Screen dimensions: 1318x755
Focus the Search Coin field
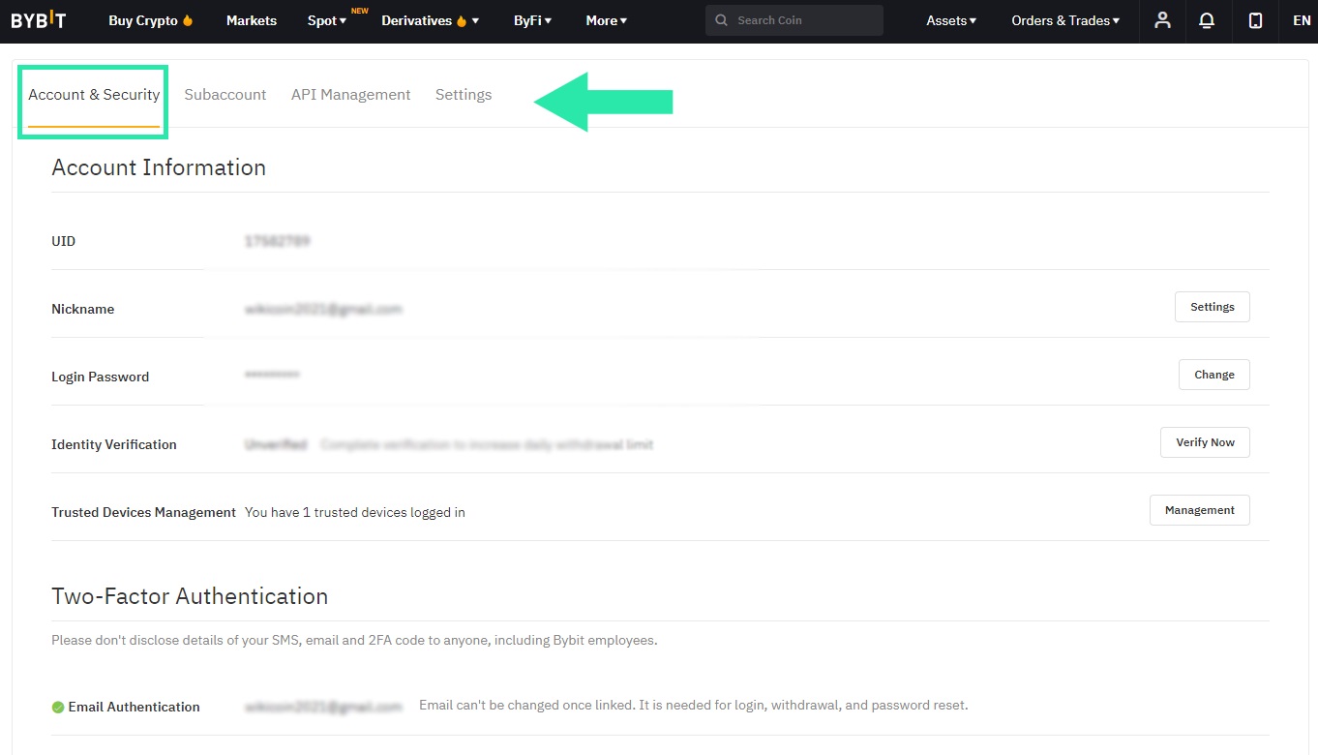pyautogui.click(x=794, y=20)
